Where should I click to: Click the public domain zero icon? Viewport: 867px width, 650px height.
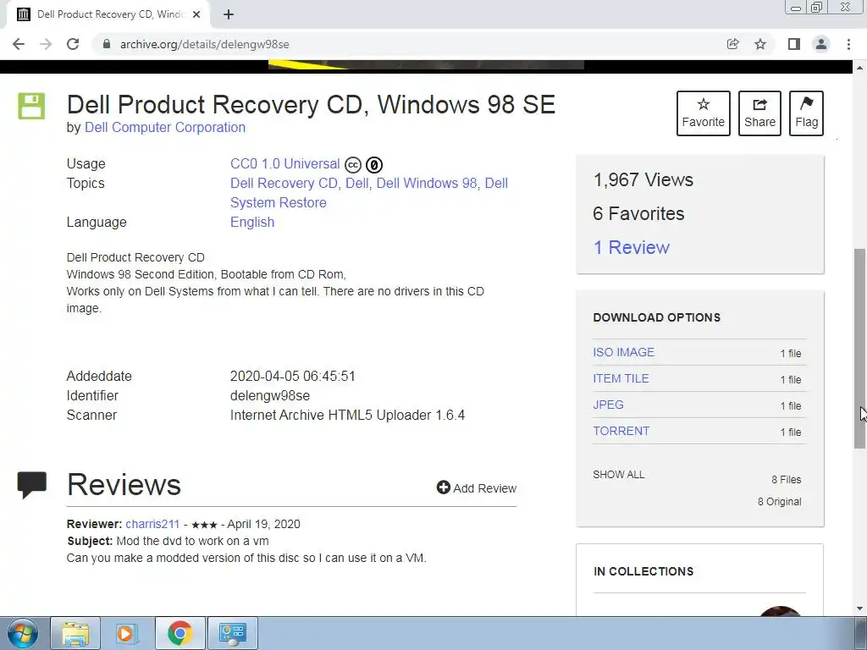coord(374,165)
